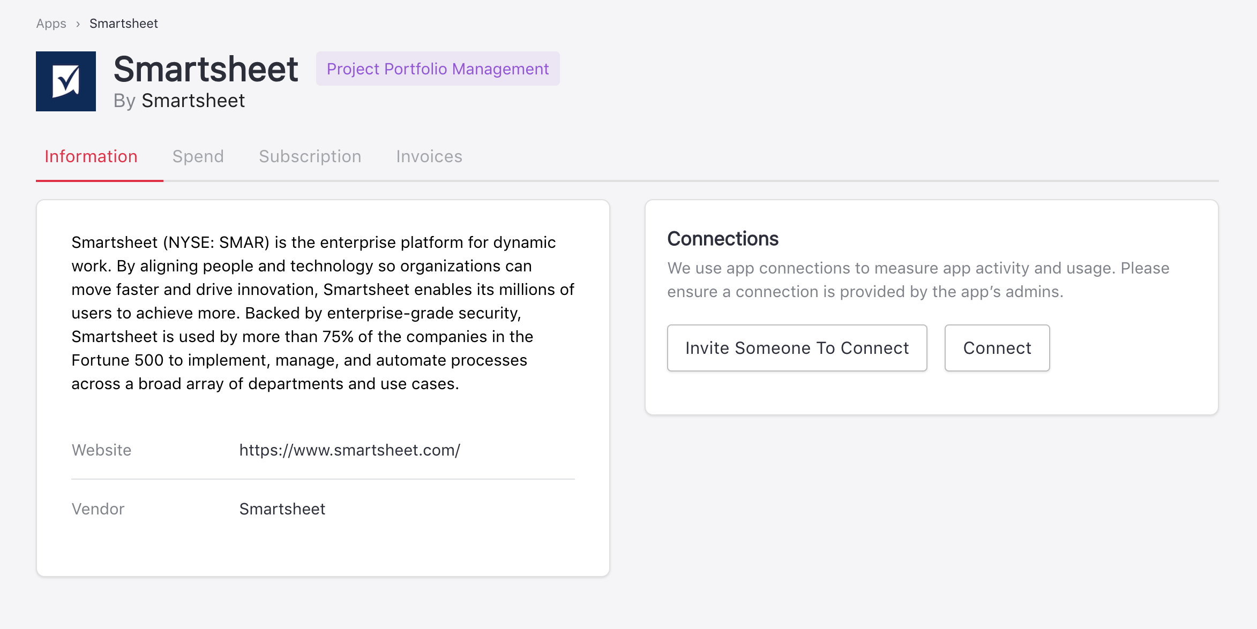1257x629 pixels.
Task: Click Invite Someone To Connect button
Action: pyautogui.click(x=797, y=348)
